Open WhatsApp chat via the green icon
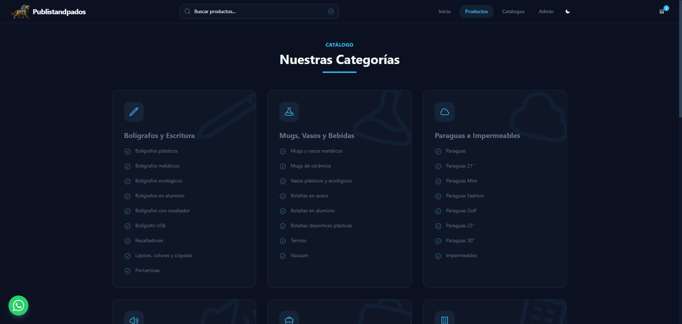Viewport: 682px width, 324px height. click(18, 305)
